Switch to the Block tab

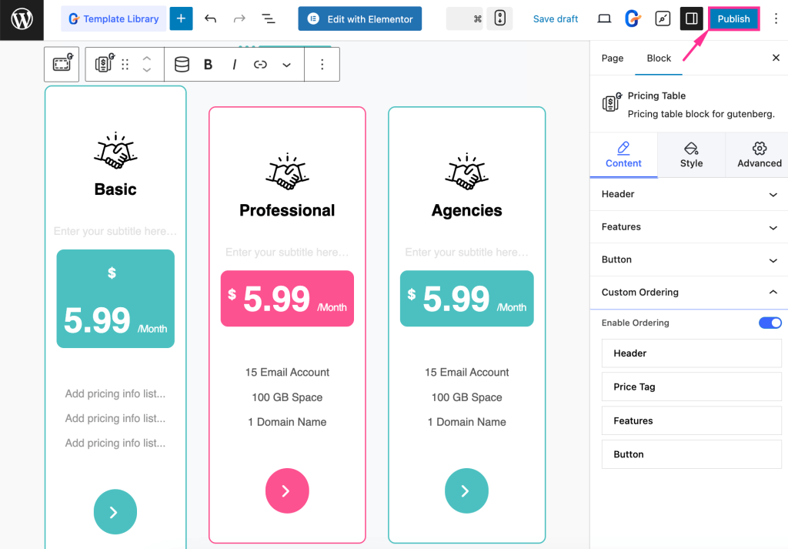(659, 59)
